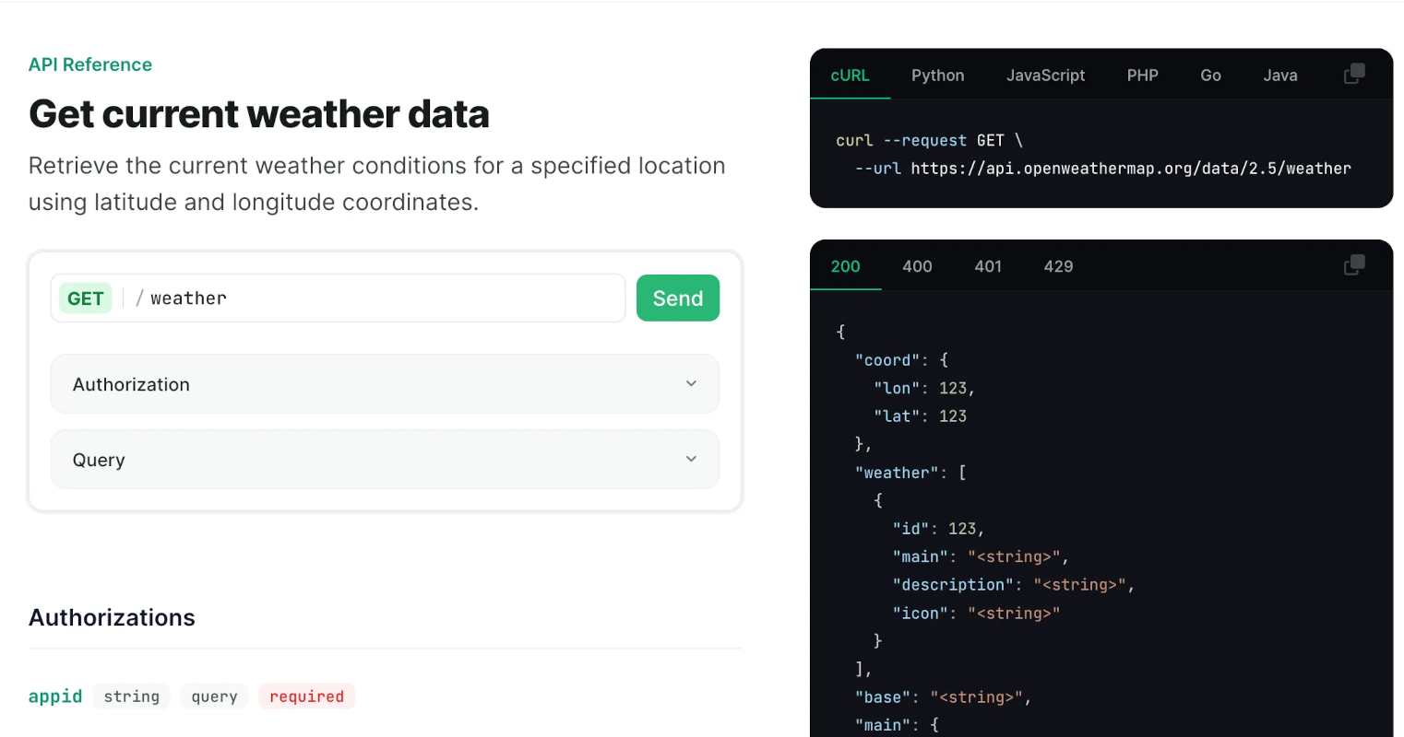The width and height of the screenshot is (1404, 737).
Task: Select the PHP code example tab
Action: 1142,76
